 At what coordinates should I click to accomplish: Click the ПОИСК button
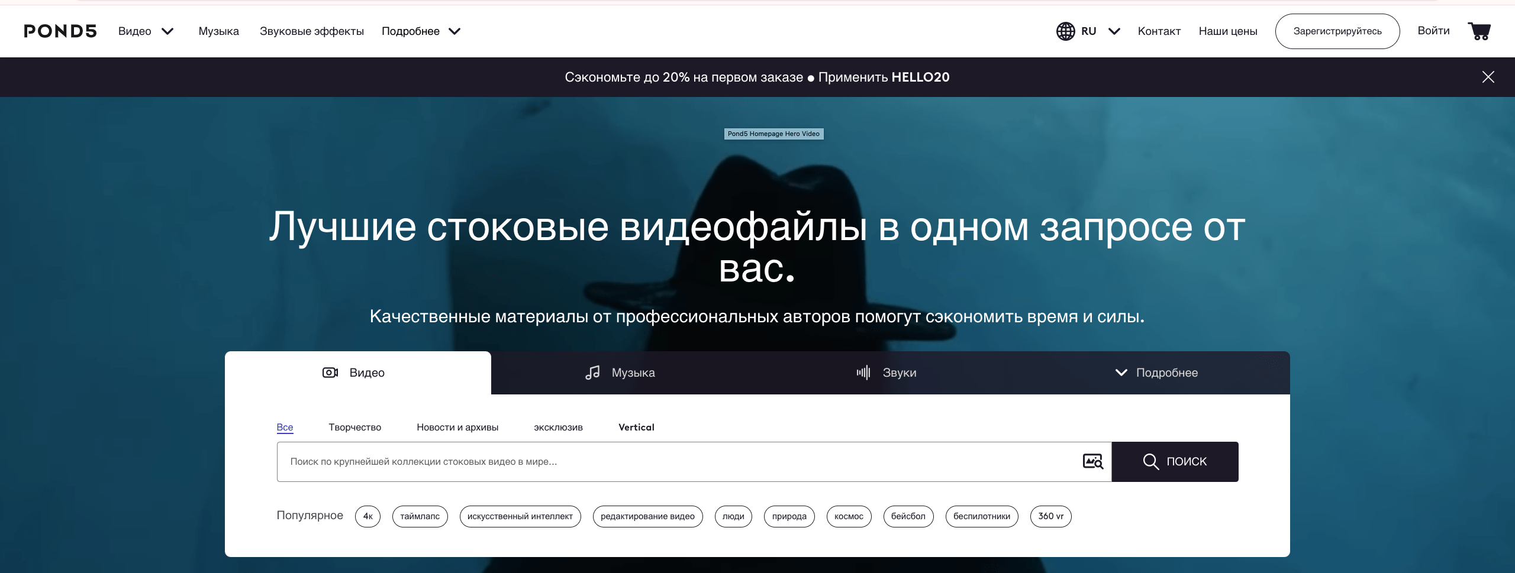[1175, 461]
